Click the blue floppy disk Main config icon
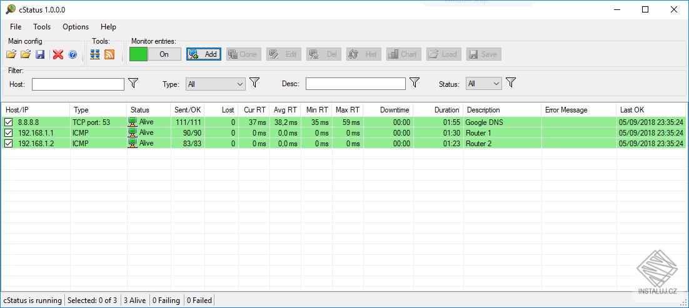 (40, 54)
